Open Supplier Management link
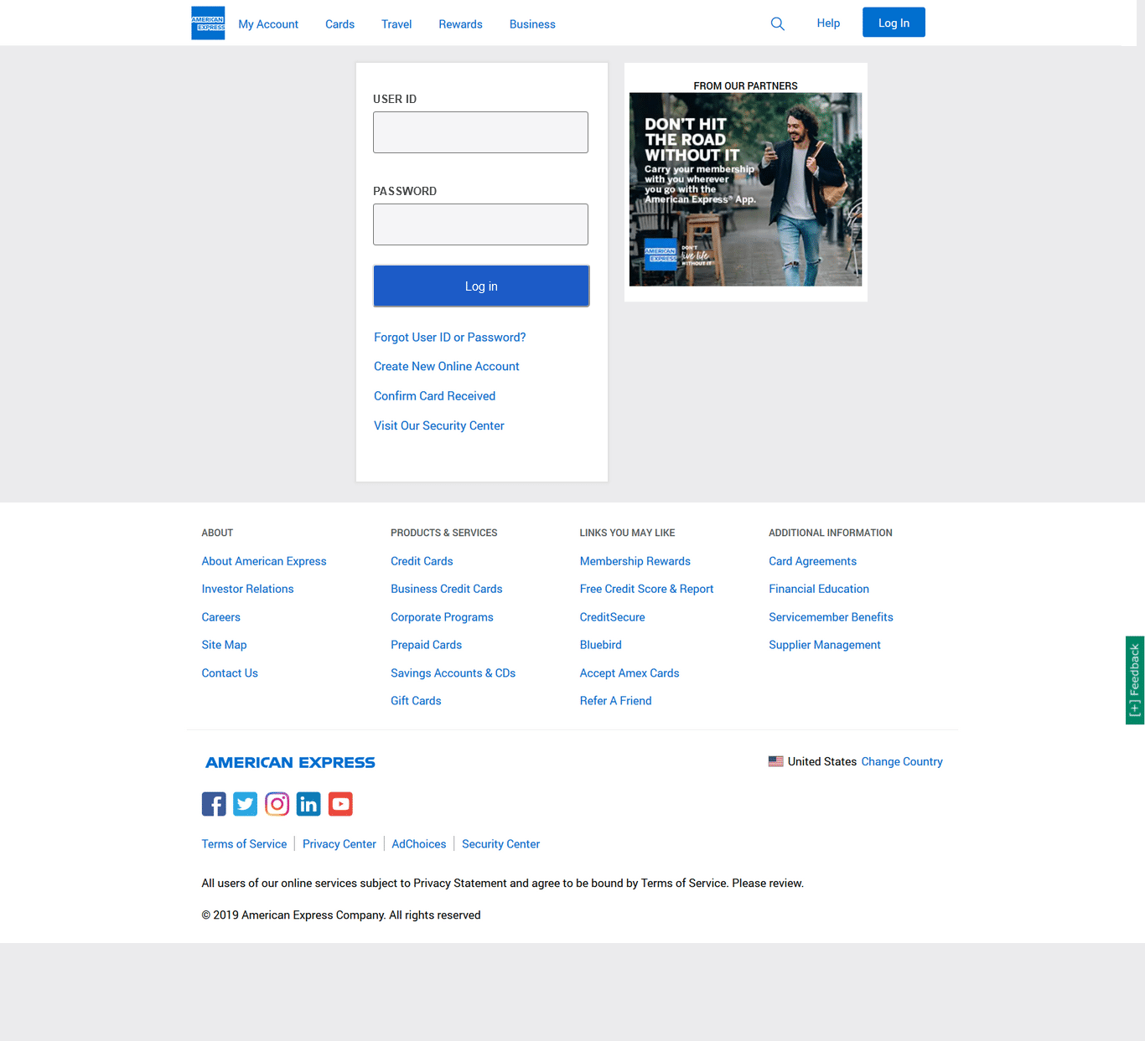This screenshot has width=1145, height=1041. click(x=825, y=645)
